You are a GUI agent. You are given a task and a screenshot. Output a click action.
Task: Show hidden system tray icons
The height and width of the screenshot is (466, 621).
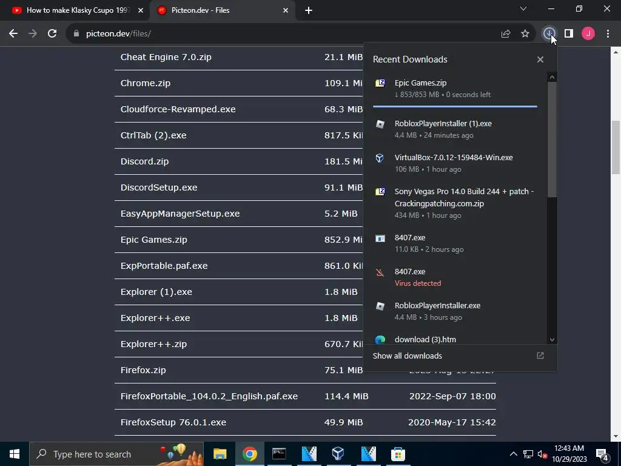point(513,454)
